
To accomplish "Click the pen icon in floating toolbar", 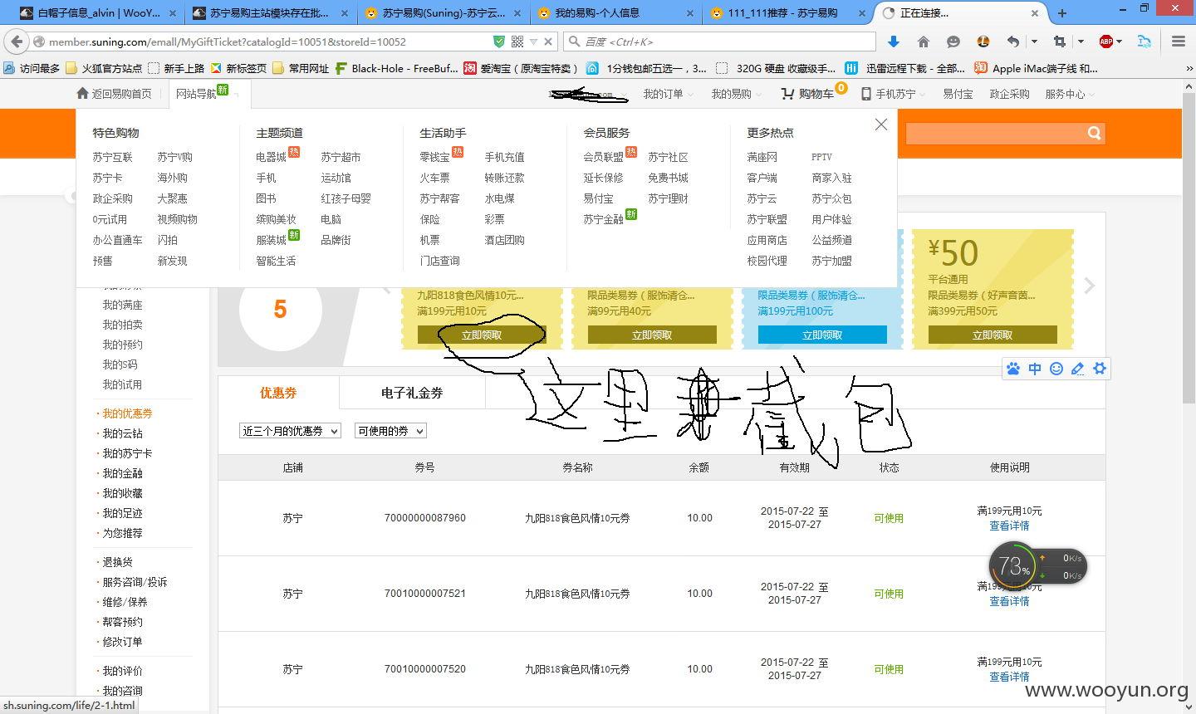I will point(1078,369).
